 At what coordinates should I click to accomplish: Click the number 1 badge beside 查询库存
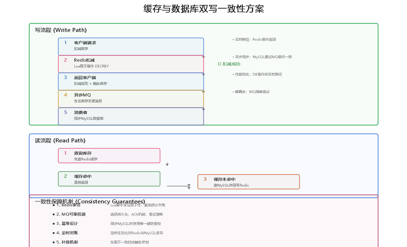coord(65,153)
